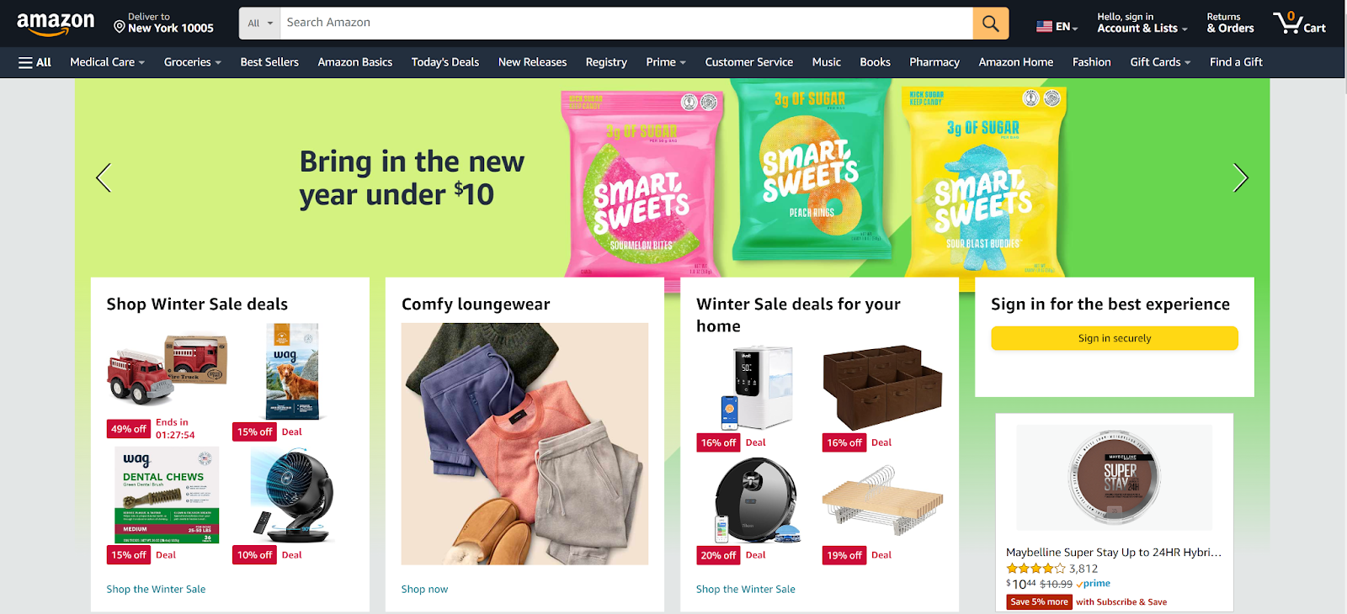Go to previous hero banner slide
Viewport: 1347px width, 614px height.
click(104, 177)
